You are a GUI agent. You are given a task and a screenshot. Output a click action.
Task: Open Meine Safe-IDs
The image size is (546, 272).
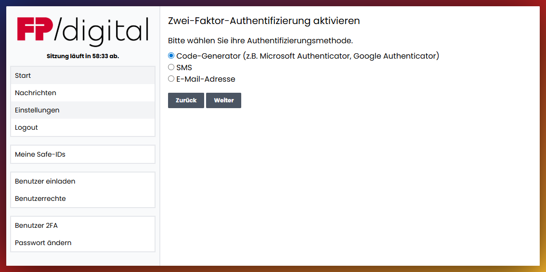coord(83,154)
